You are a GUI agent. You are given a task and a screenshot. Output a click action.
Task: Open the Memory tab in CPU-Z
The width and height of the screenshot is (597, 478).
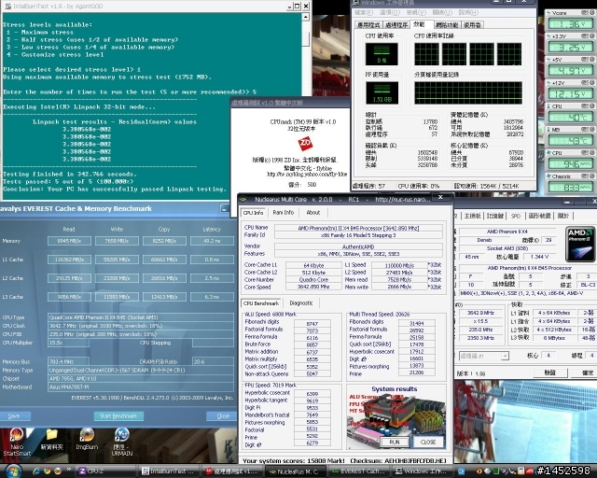pos(495,216)
